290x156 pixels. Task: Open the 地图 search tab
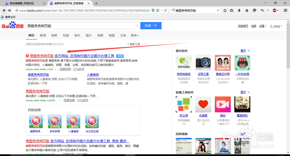(x=112, y=35)
